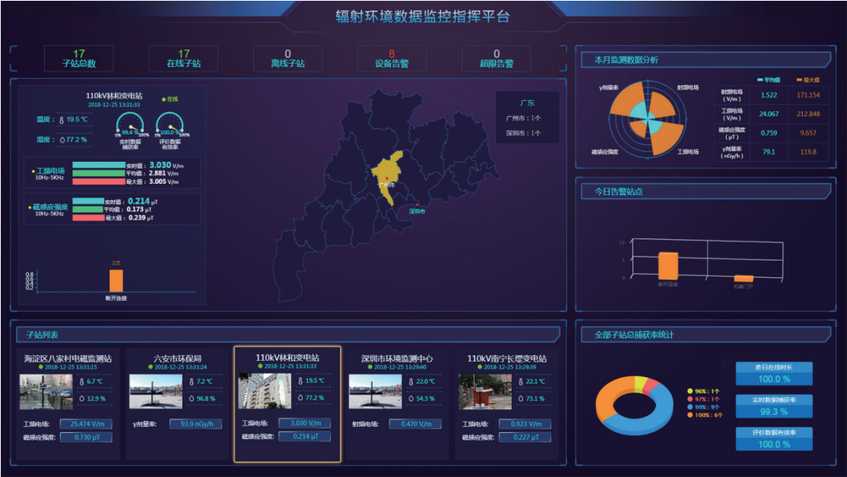
Task: Click the orange 断开连接 bar in today's alarm chart
Action: [x=668, y=265]
